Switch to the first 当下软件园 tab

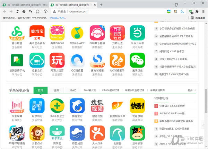(25, 5)
